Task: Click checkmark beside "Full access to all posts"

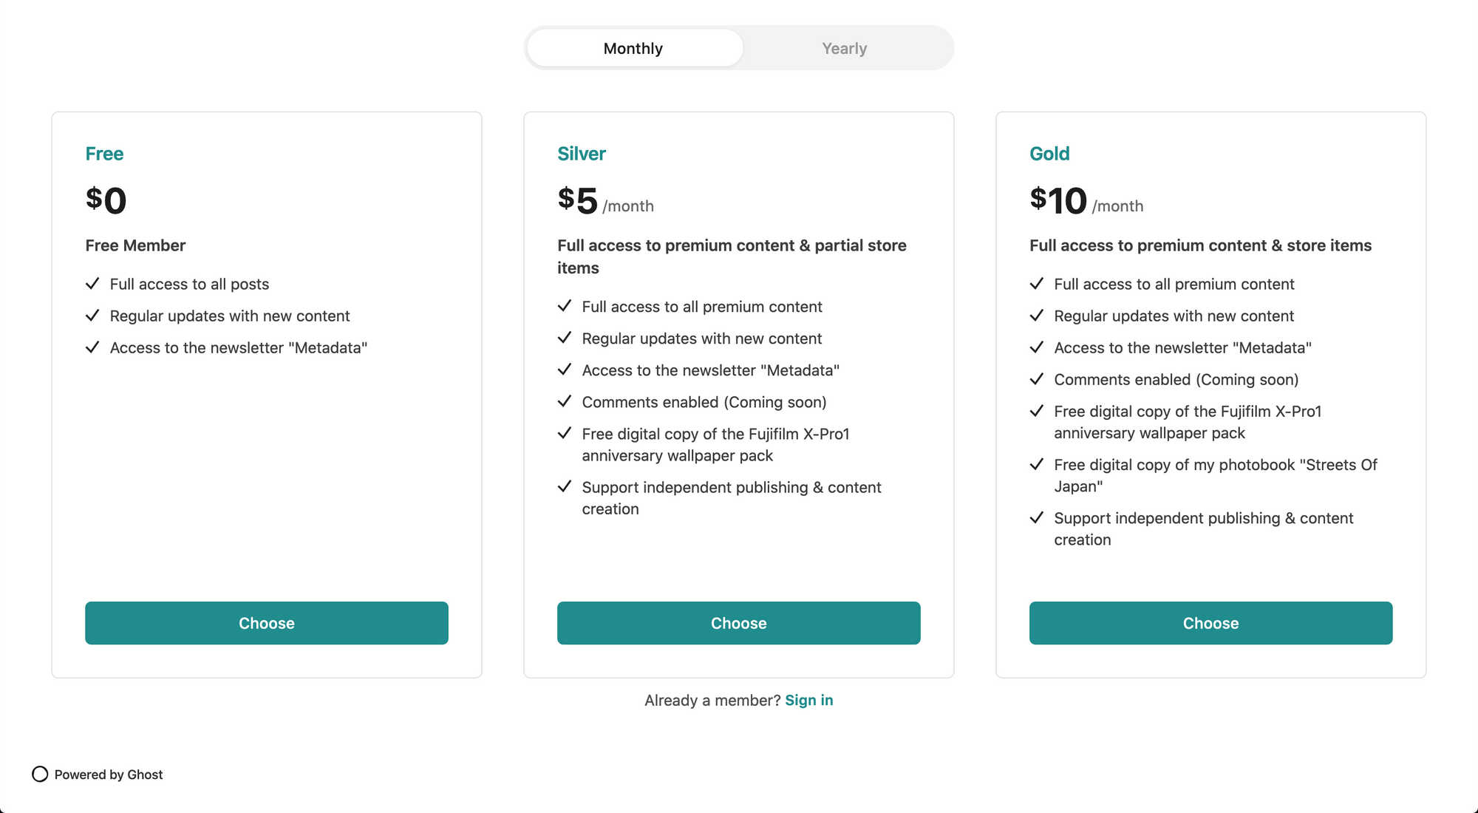Action: pos(92,284)
